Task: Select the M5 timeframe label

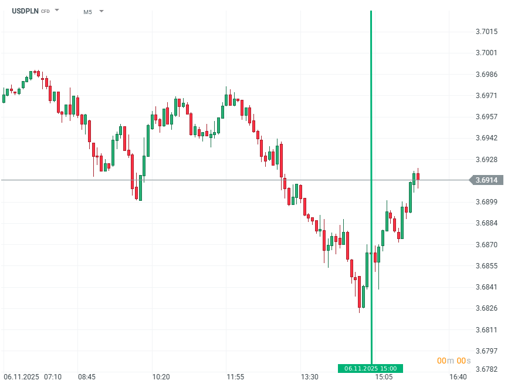Action: point(88,11)
